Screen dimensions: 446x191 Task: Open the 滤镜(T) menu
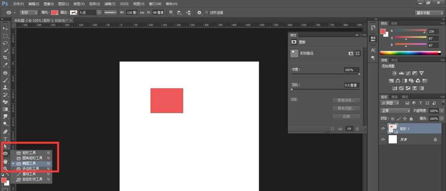(x=110, y=4)
